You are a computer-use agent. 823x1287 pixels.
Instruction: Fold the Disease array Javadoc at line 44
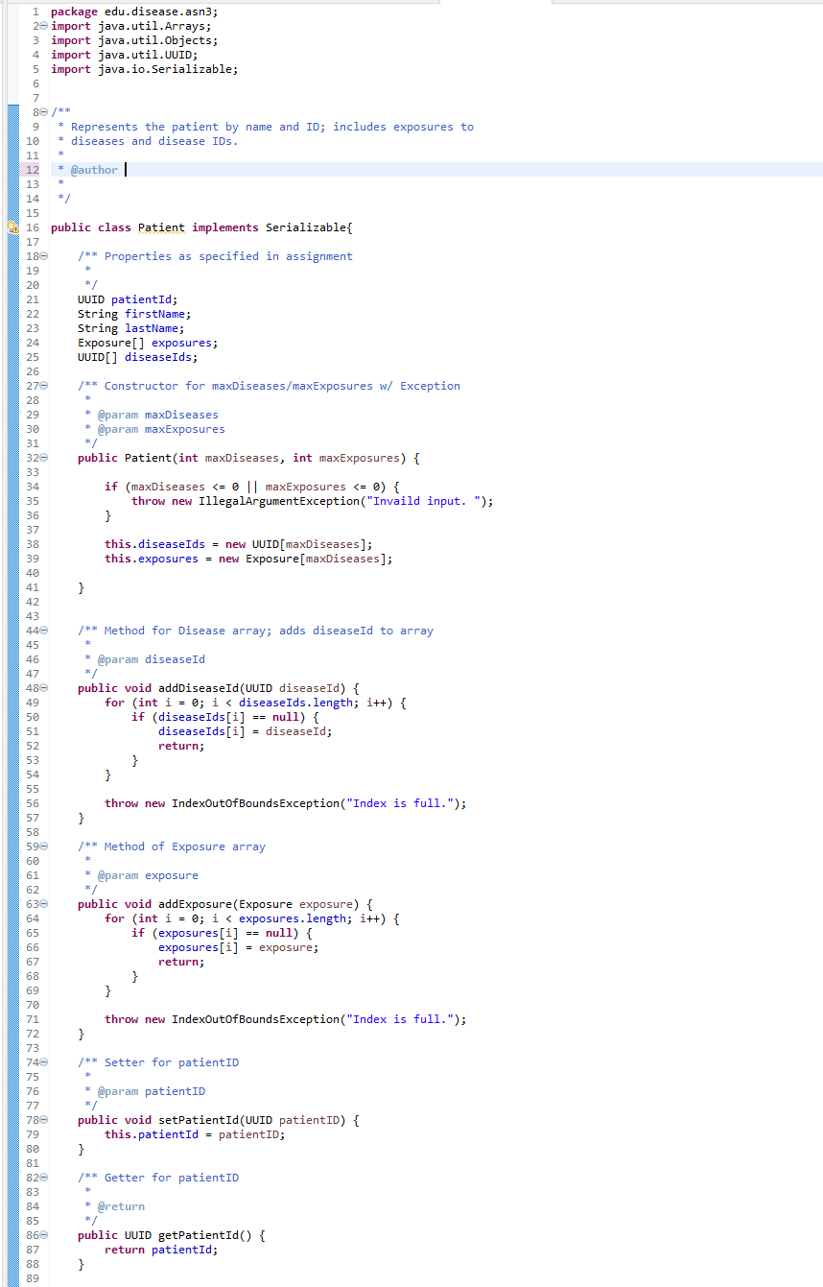42,631
